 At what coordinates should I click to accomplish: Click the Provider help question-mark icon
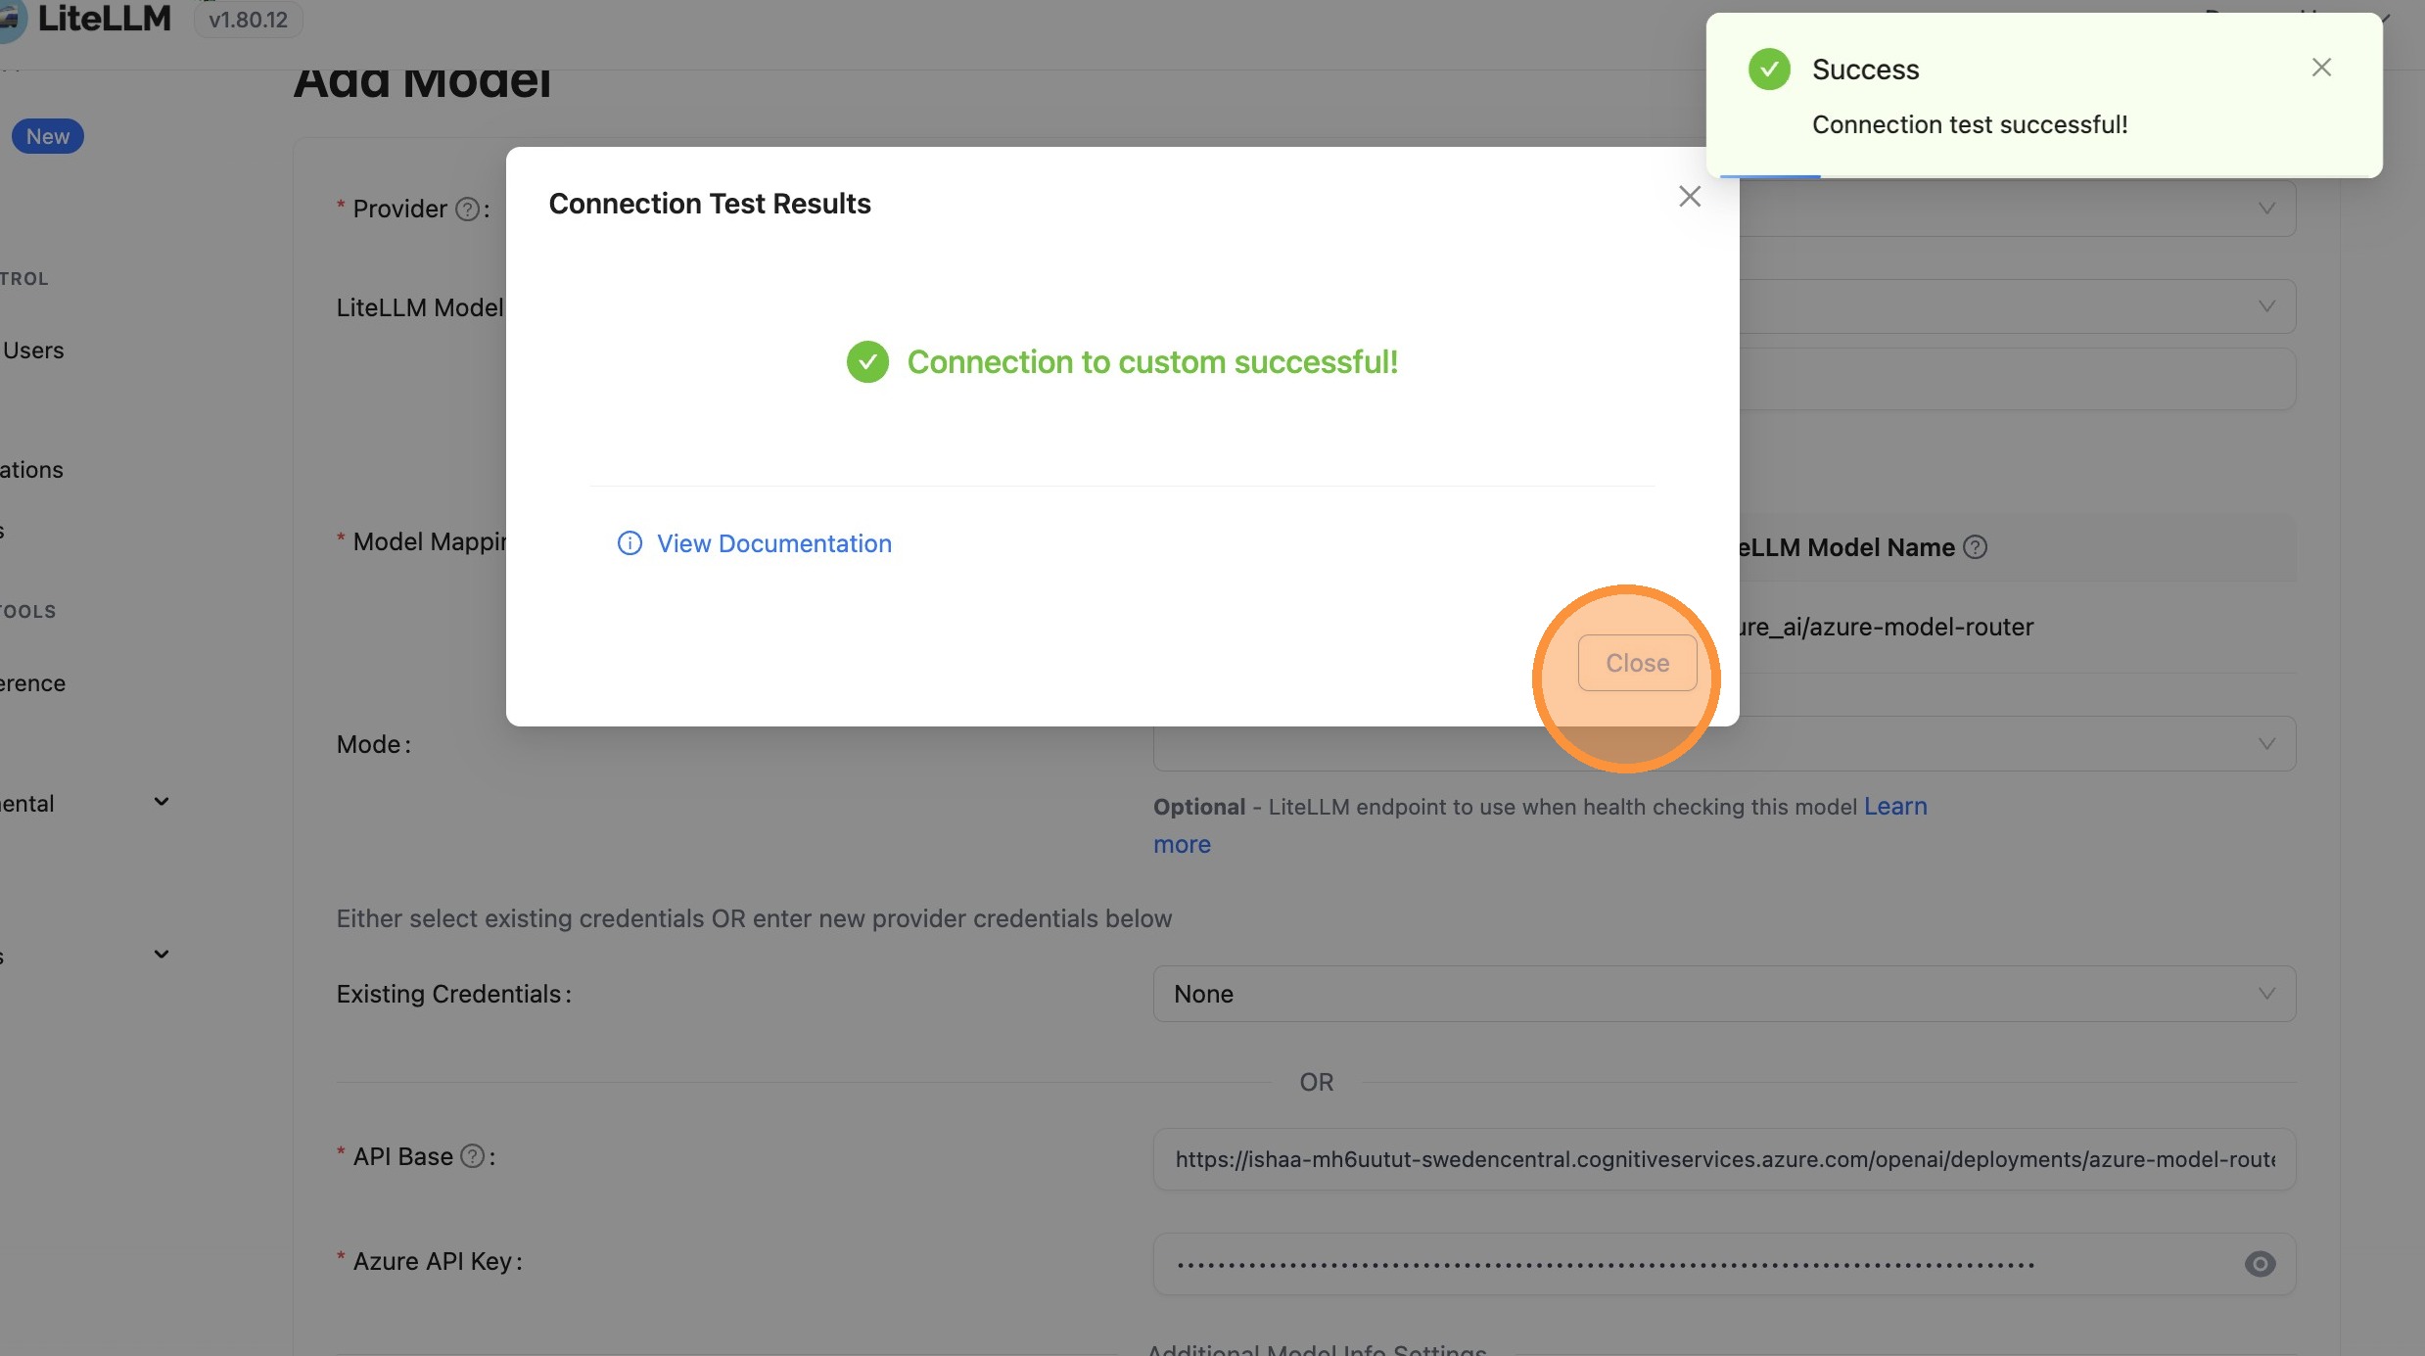point(468,210)
